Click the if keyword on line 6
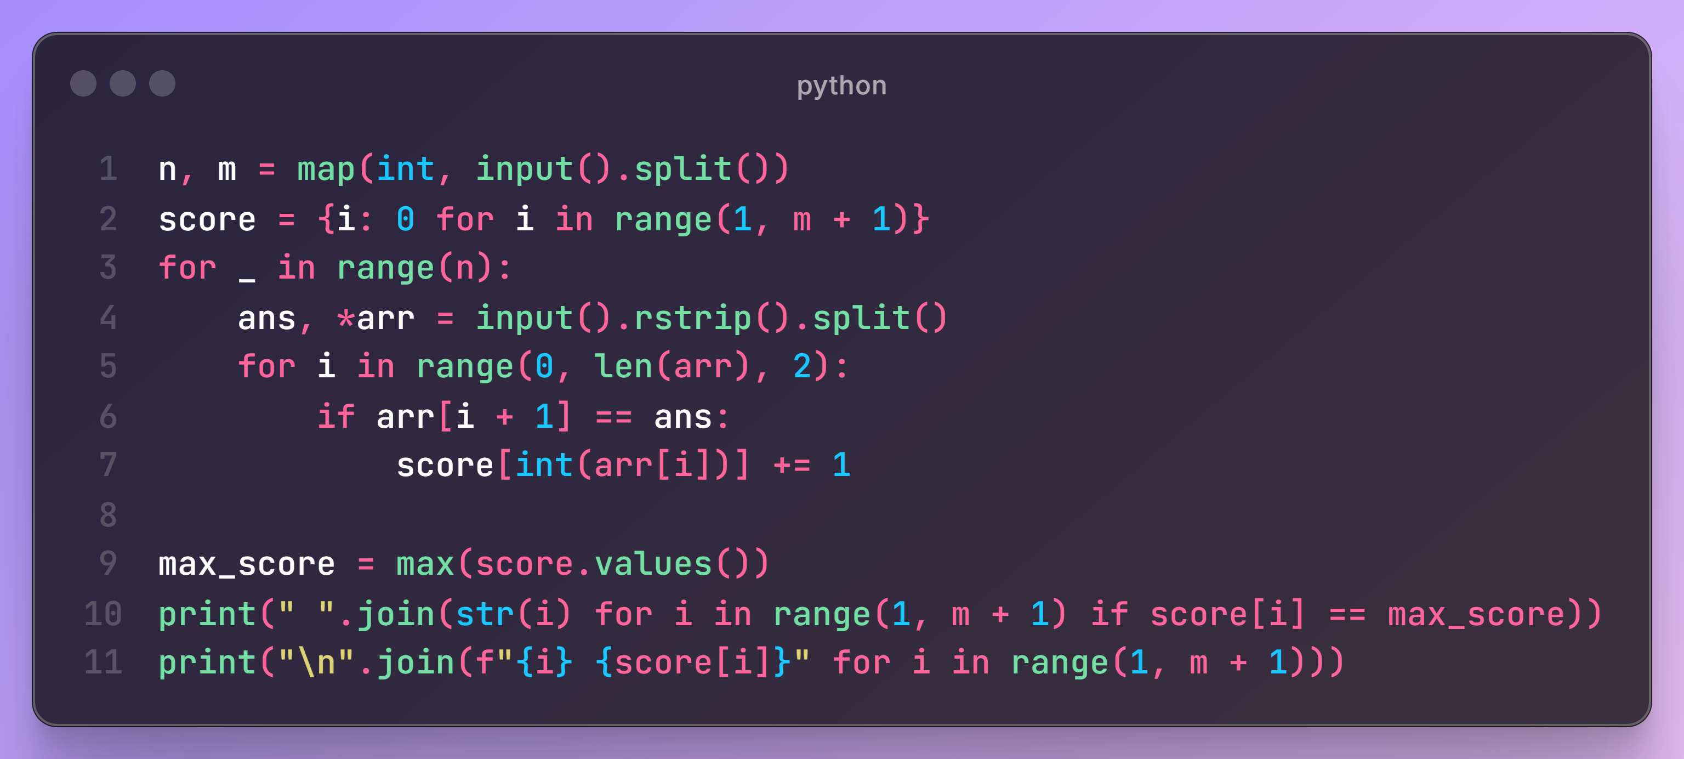Screen dimensions: 1684x759 [336, 416]
